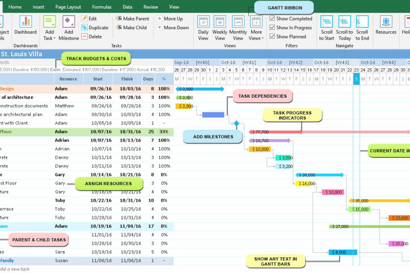Click the Make Parent button
This screenshot has width=410, height=273.
pyautogui.click(x=132, y=19)
